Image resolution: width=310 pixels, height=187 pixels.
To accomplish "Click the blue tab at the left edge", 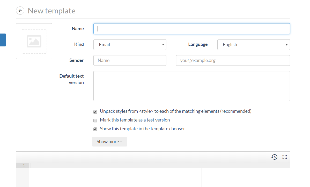I will [3, 40].
